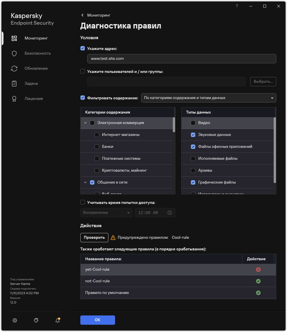287x332 pixels.
Task: Open the notifications bell icon
Action: coord(57,320)
